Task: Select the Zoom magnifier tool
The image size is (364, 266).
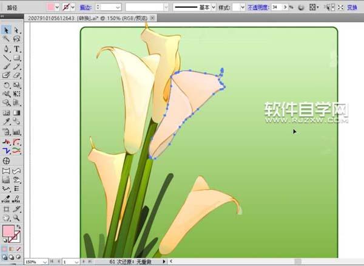Action: coord(16,218)
